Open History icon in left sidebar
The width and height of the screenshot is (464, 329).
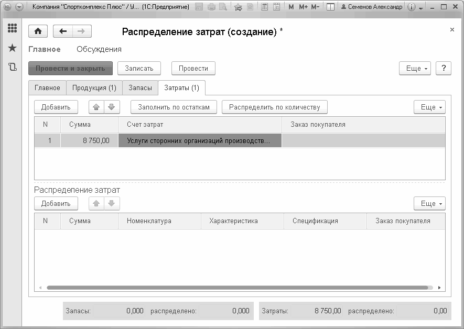12,67
